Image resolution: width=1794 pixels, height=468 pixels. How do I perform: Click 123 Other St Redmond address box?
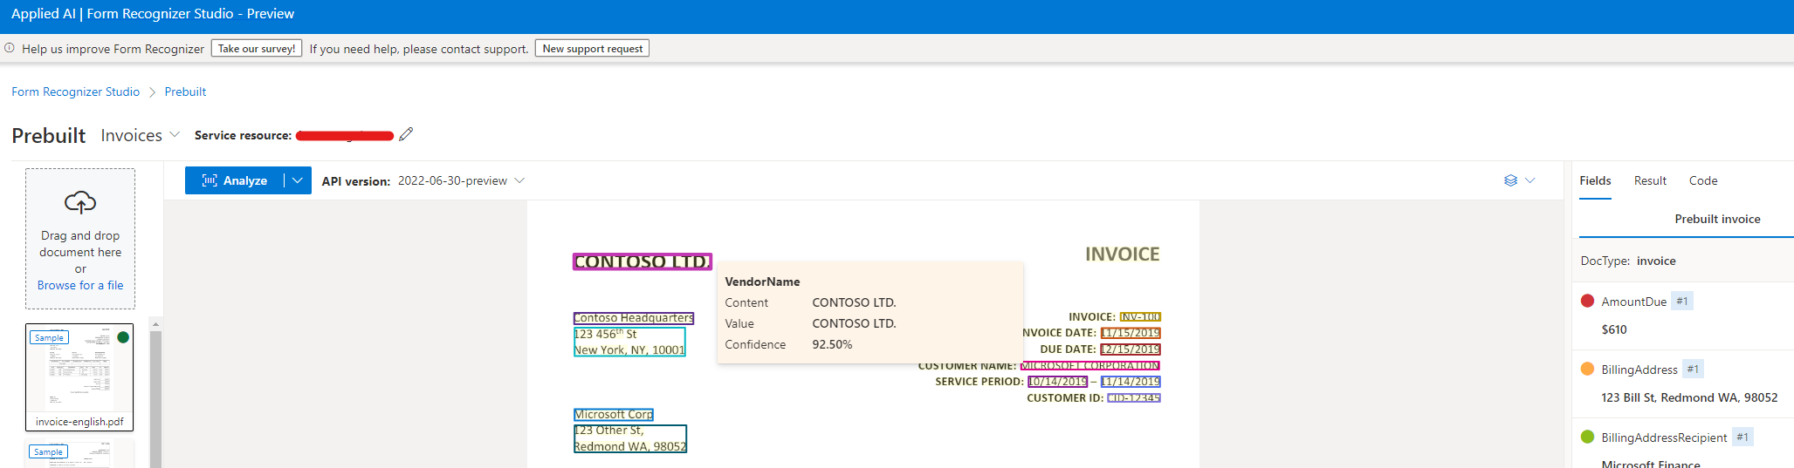(630, 438)
